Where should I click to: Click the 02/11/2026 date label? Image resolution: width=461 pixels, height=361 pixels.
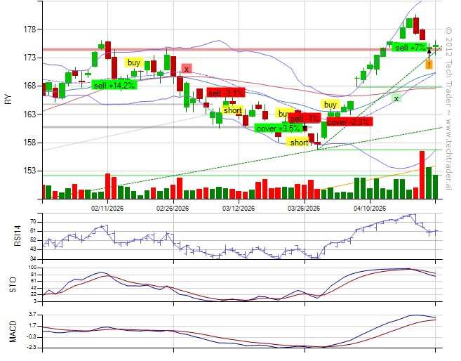point(107,208)
